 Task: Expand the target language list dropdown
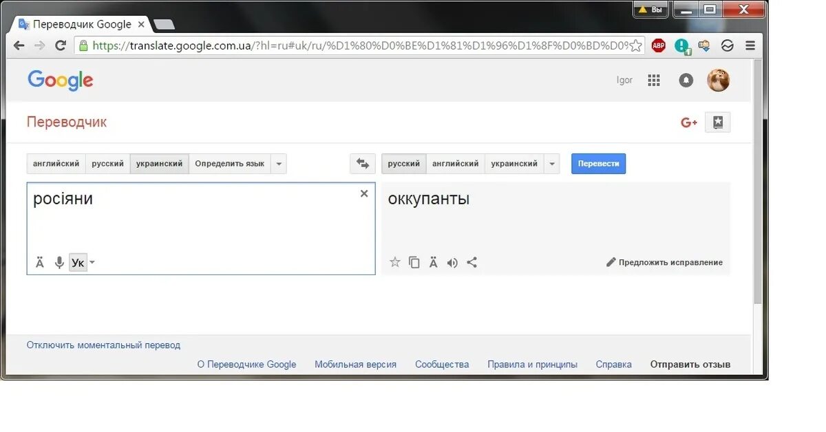point(552,164)
